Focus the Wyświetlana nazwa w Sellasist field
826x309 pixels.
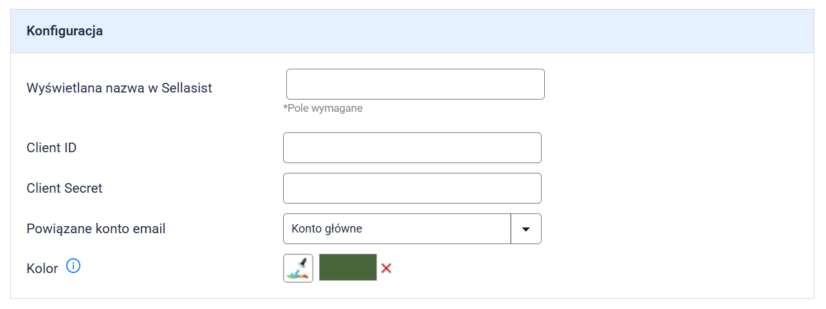[415, 84]
